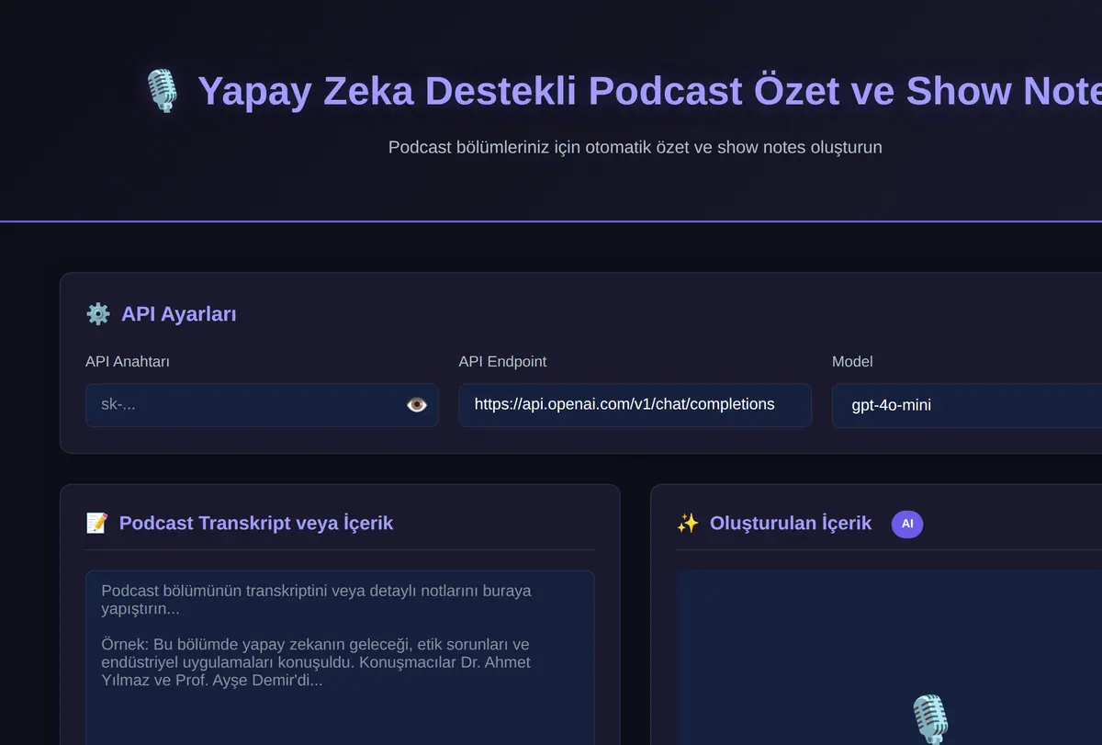Click the microphone icon in page title

coord(163,92)
